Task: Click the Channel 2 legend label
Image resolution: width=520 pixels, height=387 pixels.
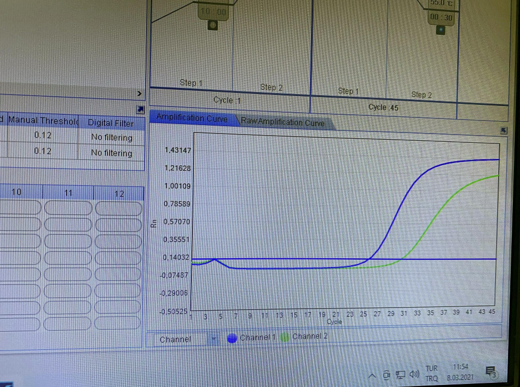Action: [309, 336]
